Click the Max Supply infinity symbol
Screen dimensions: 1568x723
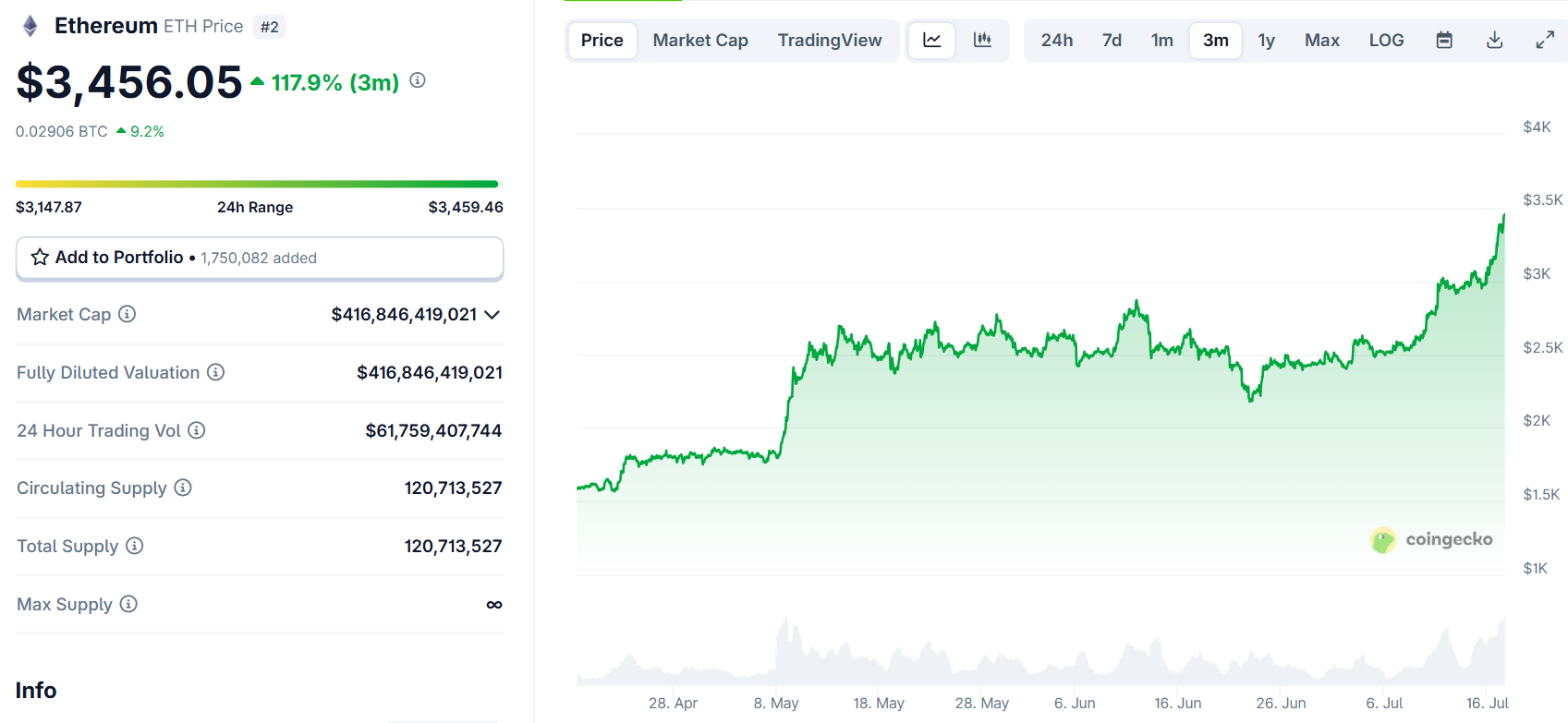(494, 605)
